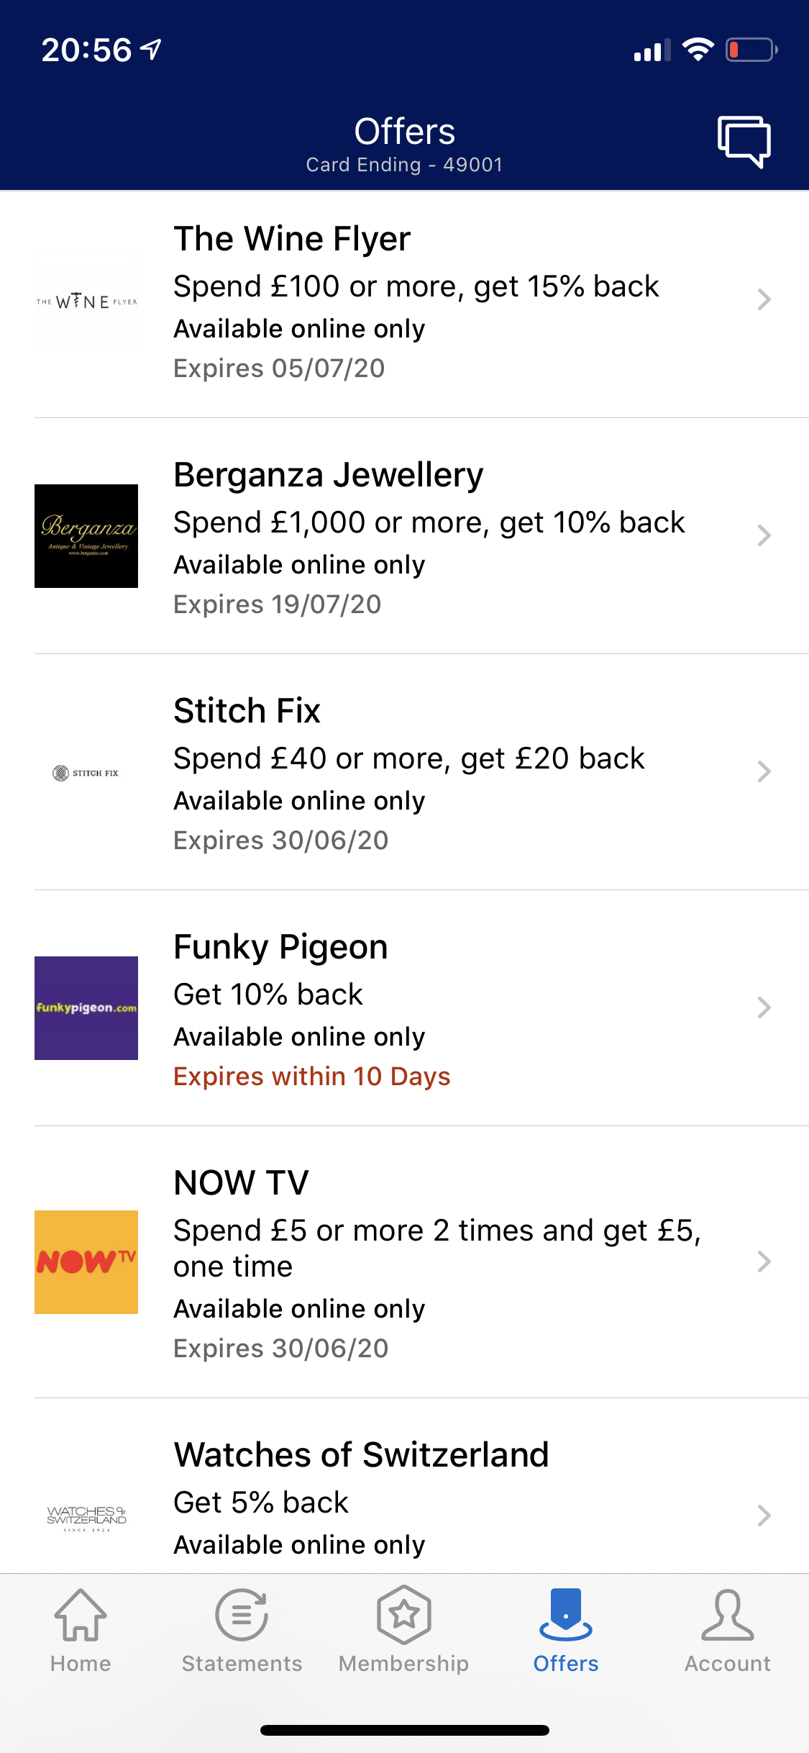Tap the Berganza logo thumbnail

point(86,536)
